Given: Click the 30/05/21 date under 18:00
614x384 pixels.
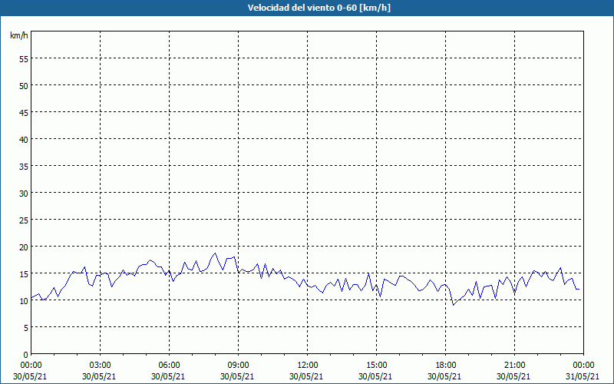Looking at the screenshot, I should click(x=444, y=376).
